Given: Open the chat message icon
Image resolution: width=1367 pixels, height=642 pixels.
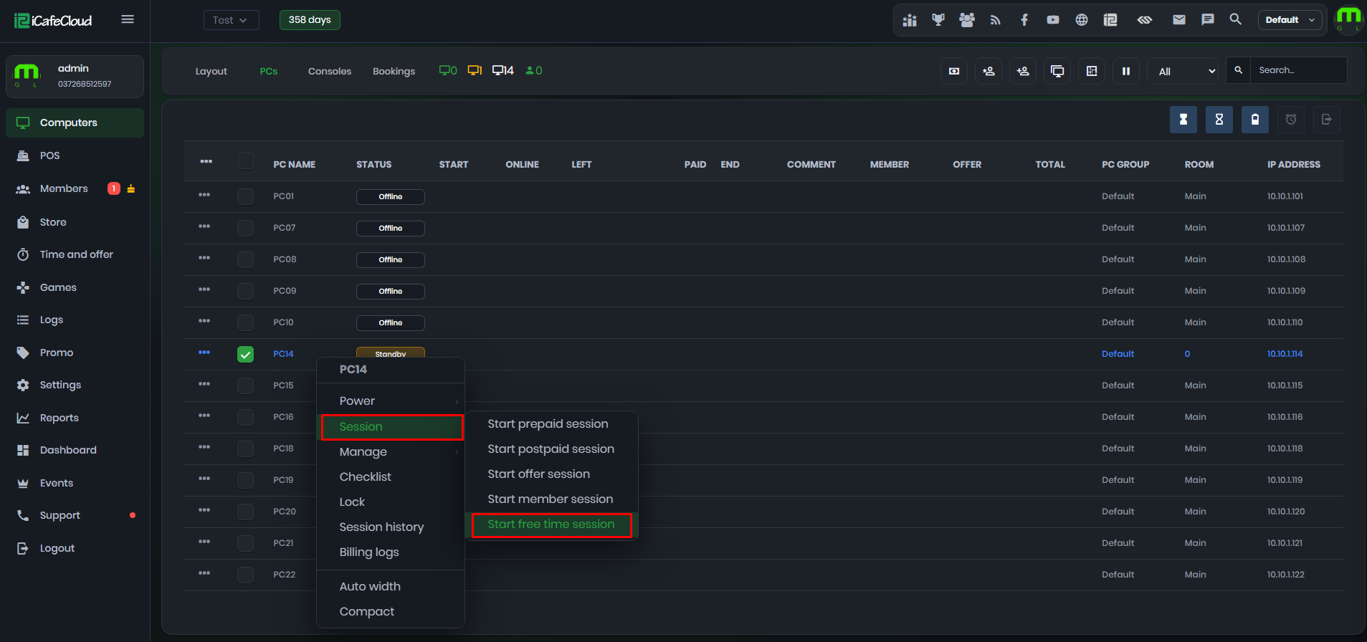Looking at the screenshot, I should pyautogui.click(x=1208, y=20).
